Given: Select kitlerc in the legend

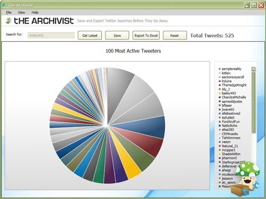Looking at the screenshot, I should [226, 73].
